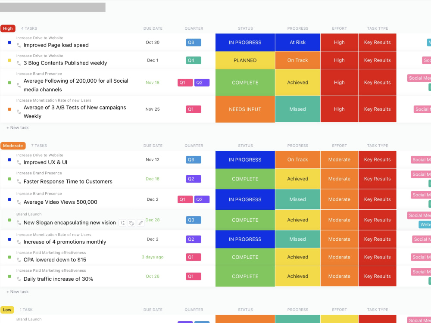The image size is (431, 323).
Task: Click STATUS column header in Moderate group
Action: click(x=246, y=146)
